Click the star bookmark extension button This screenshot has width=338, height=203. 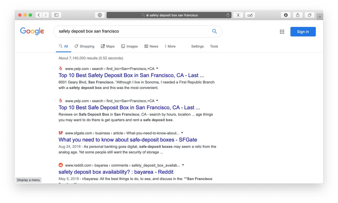(x=238, y=15)
